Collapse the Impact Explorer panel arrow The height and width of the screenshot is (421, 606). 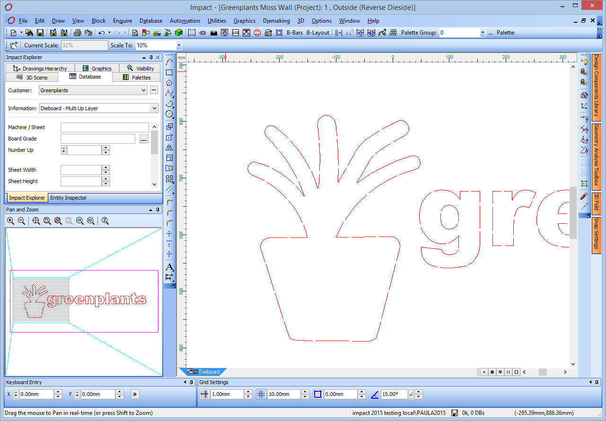coord(144,57)
